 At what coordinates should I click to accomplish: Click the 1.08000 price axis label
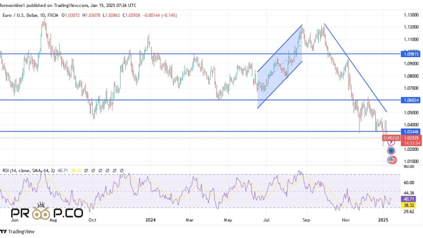click(x=411, y=76)
